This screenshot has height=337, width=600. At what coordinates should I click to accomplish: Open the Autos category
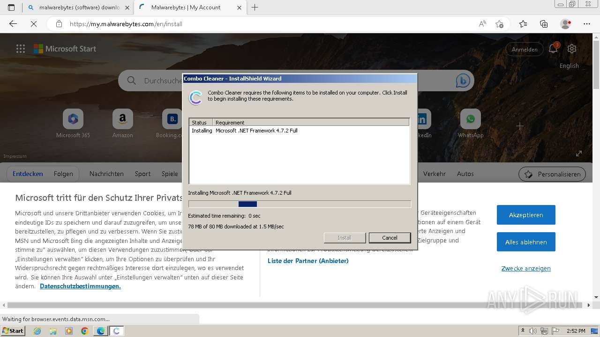pos(465,174)
